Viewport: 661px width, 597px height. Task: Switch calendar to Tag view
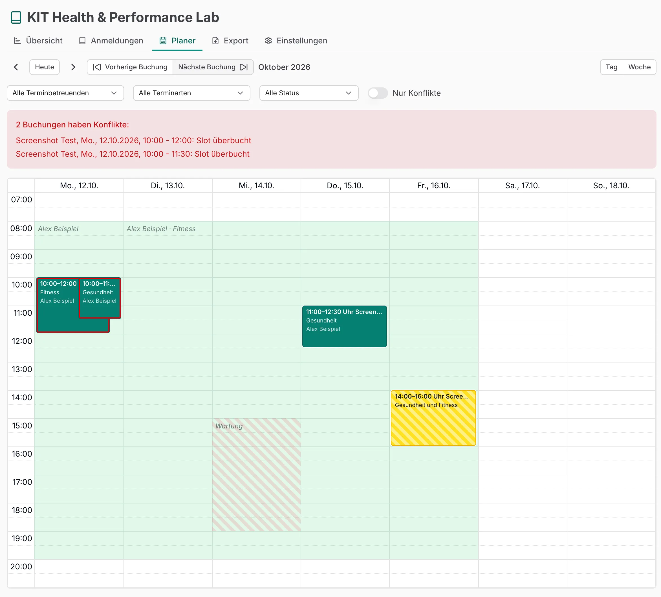611,67
